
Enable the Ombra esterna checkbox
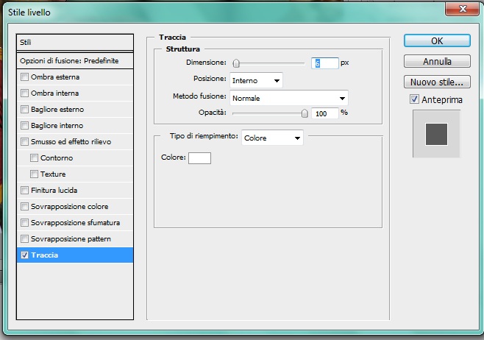(25, 77)
